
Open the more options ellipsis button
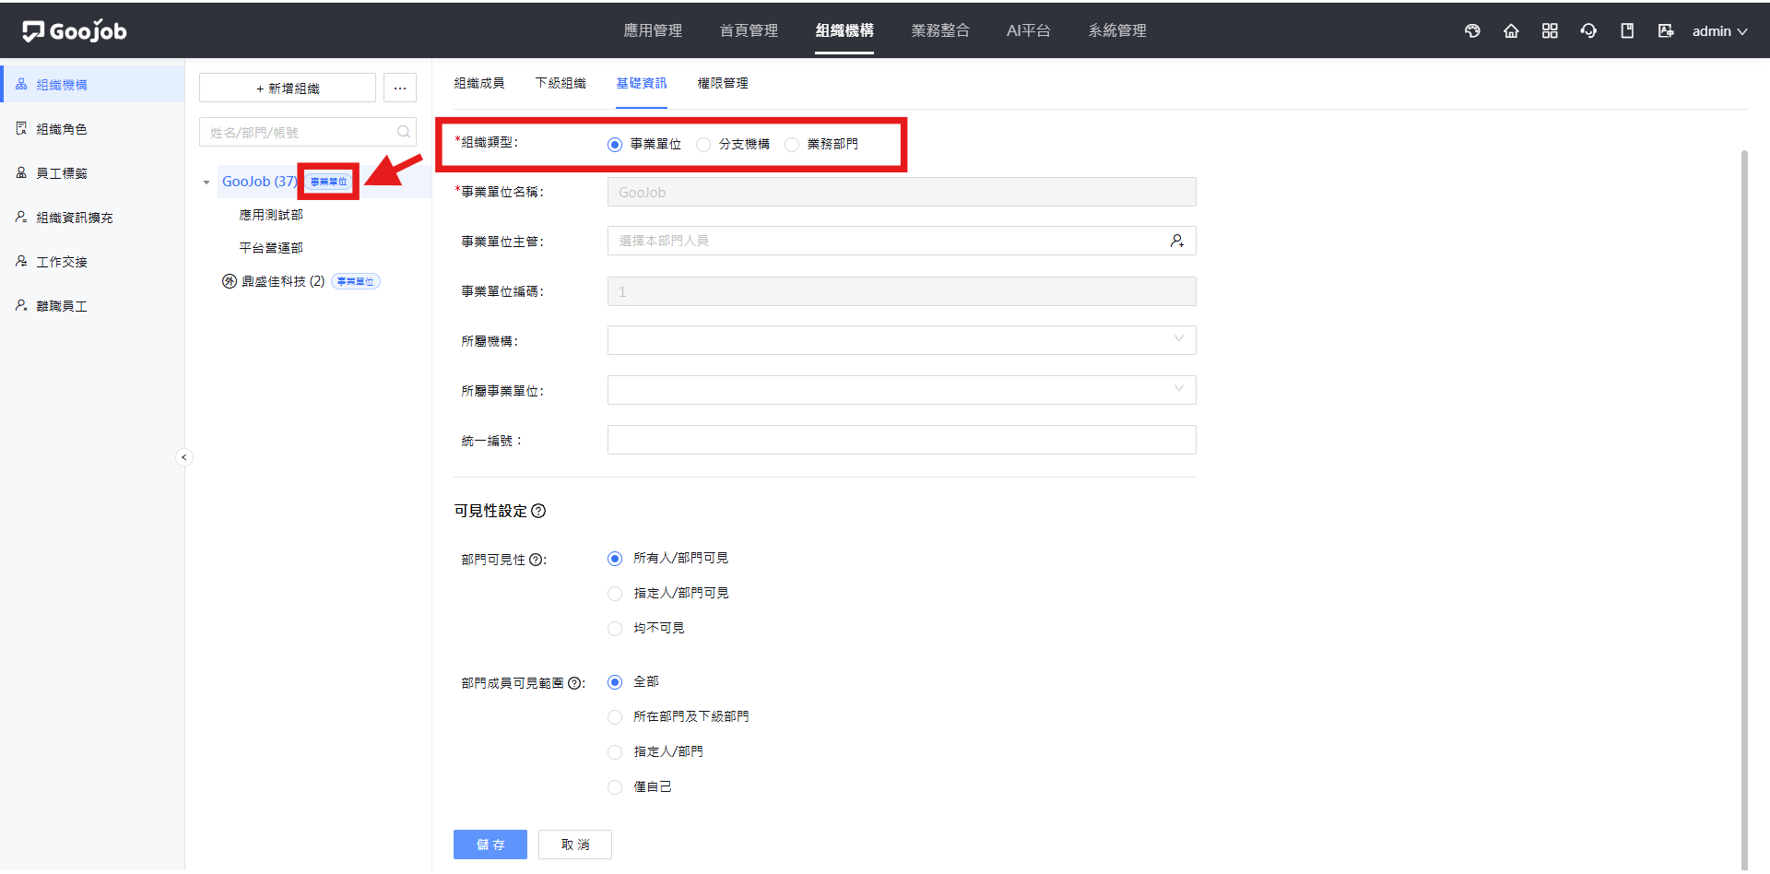(400, 88)
